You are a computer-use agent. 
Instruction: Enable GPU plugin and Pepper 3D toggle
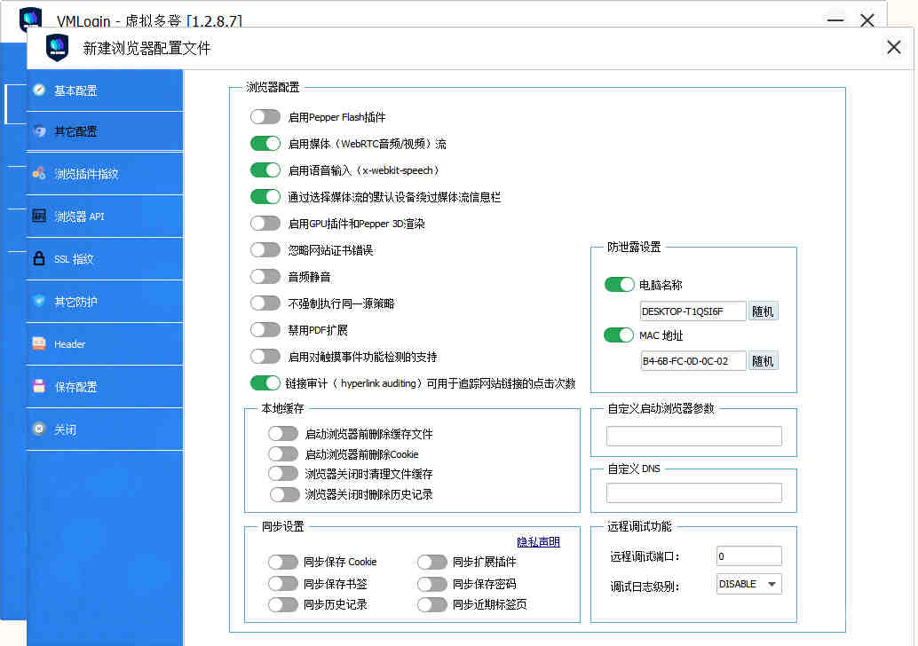tap(265, 224)
